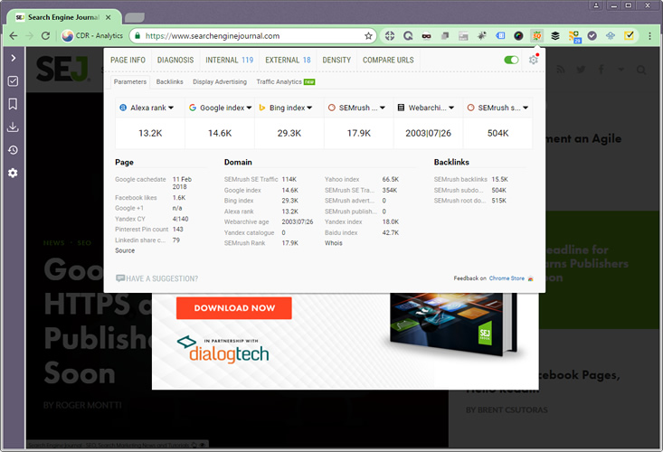Expand the sidebar with the chevron arrow
Screen dimensions: 663x452
[13, 58]
